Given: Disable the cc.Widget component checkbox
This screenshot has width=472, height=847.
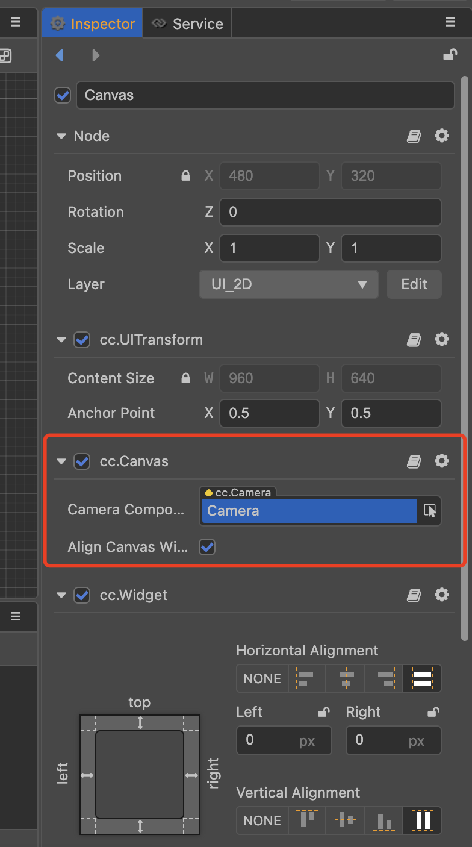Looking at the screenshot, I should (82, 595).
